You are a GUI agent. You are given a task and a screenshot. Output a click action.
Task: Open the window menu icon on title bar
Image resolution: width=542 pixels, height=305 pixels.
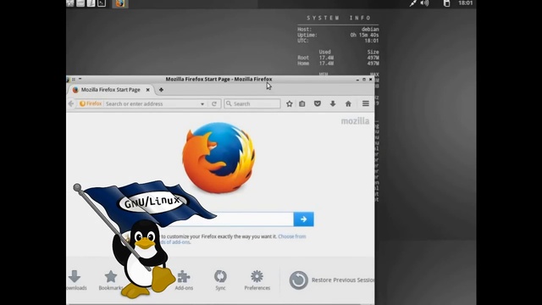tap(69, 79)
